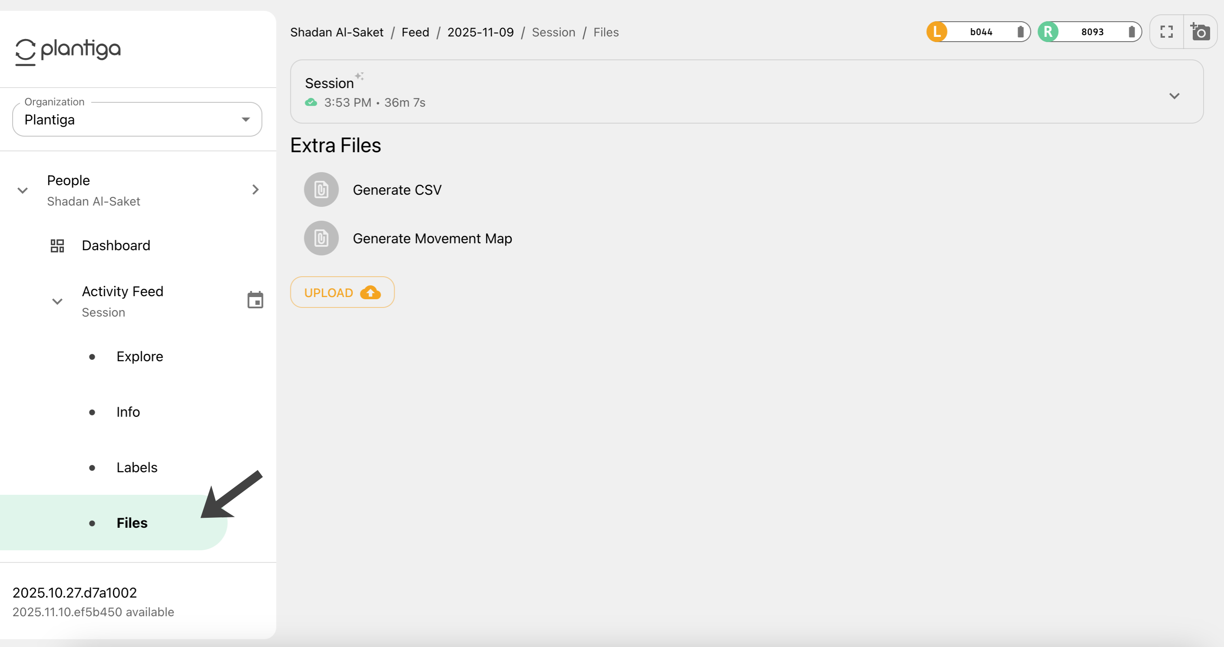Open the Explore menu item
The height and width of the screenshot is (647, 1224).
coord(140,356)
